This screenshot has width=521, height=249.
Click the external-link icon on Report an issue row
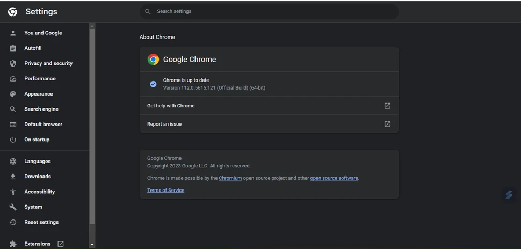387,124
